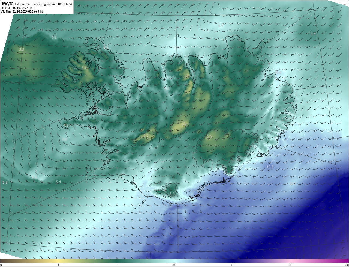349x267 pixels.
Task: Click the 0 tick on the color scale
Action: point(1,265)
